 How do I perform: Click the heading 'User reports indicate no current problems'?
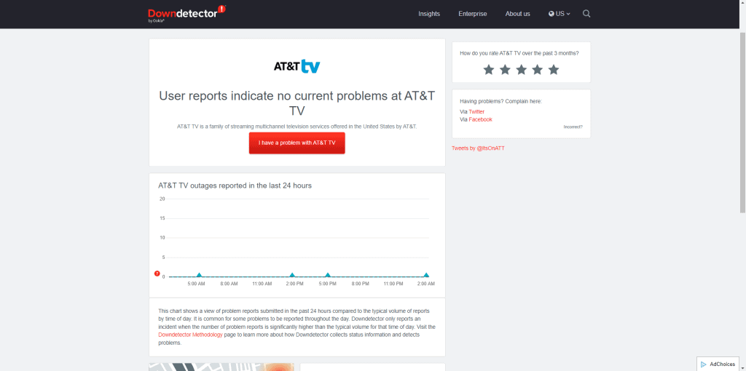297,103
